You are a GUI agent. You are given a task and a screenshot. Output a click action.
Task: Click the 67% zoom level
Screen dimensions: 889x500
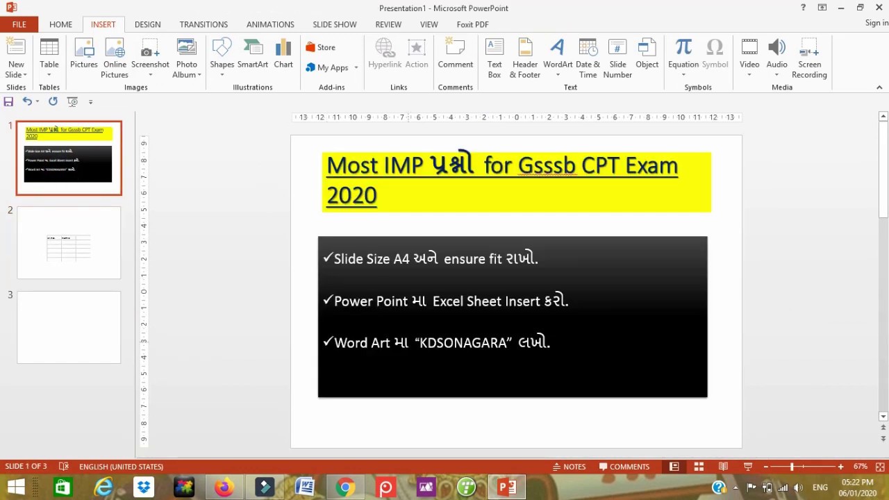click(860, 467)
